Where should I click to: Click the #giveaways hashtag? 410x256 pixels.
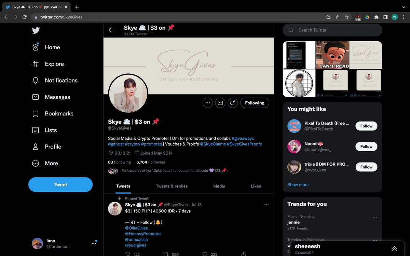click(243, 138)
